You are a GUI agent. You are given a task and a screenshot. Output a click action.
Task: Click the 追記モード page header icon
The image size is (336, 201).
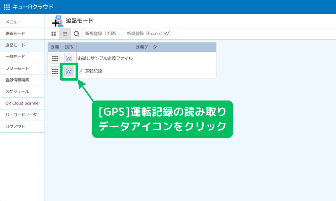57,21
